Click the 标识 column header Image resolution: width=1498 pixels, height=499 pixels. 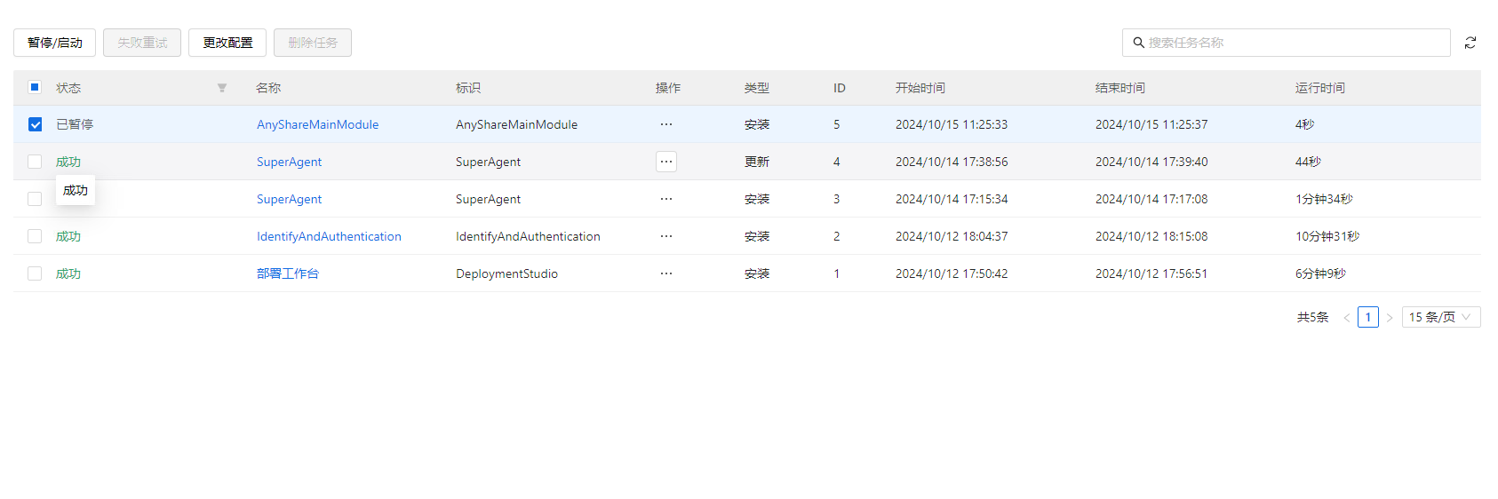point(468,88)
